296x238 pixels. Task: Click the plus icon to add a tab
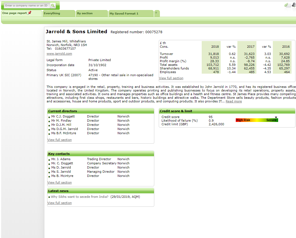pos(156,13)
